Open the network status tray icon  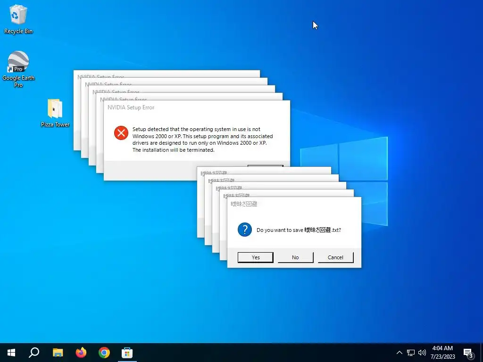click(411, 353)
